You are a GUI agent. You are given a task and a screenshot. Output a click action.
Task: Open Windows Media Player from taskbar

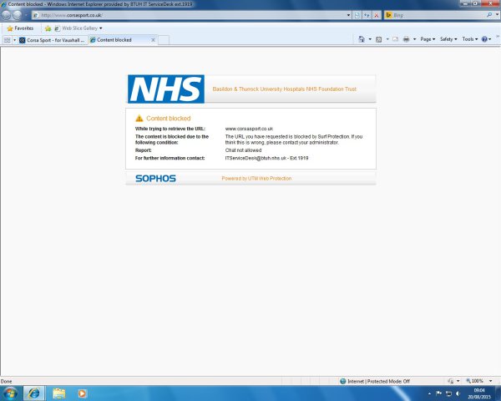(x=82, y=393)
